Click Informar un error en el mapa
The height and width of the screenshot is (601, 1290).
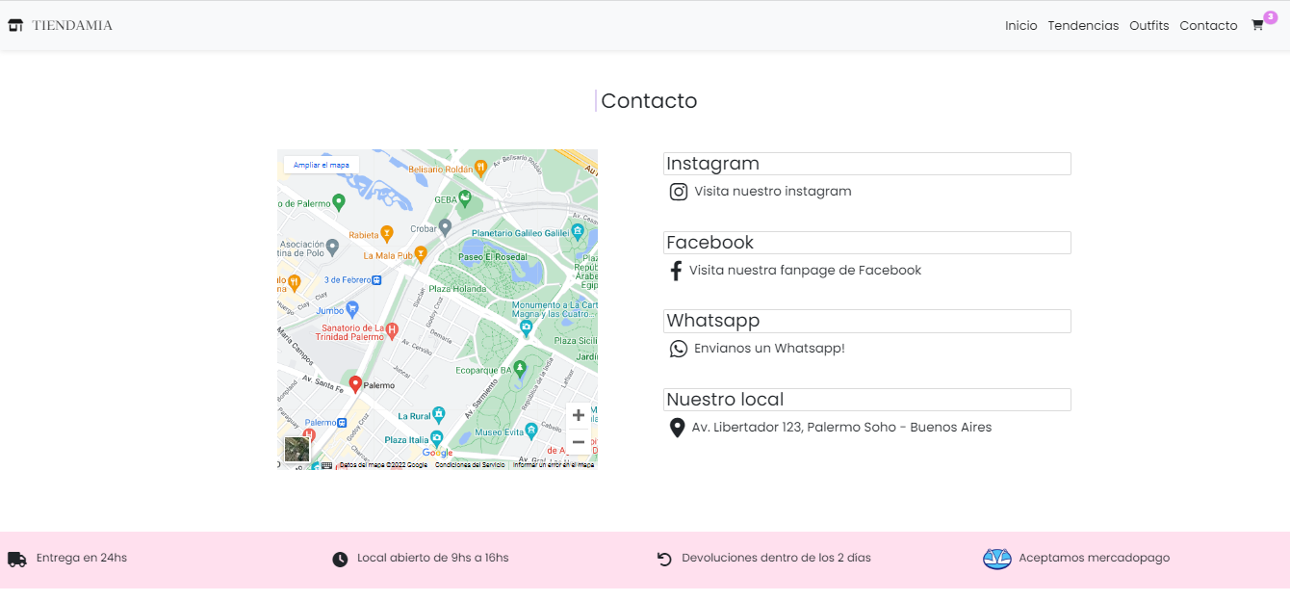pyautogui.click(x=554, y=465)
